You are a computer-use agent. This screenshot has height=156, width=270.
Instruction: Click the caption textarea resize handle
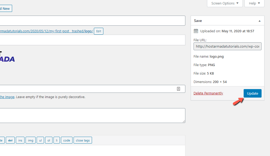[x=184, y=121]
